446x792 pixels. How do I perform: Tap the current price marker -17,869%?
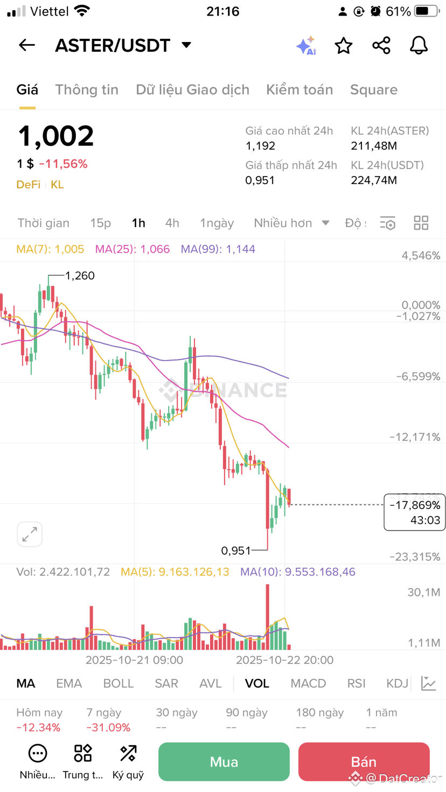point(415,512)
